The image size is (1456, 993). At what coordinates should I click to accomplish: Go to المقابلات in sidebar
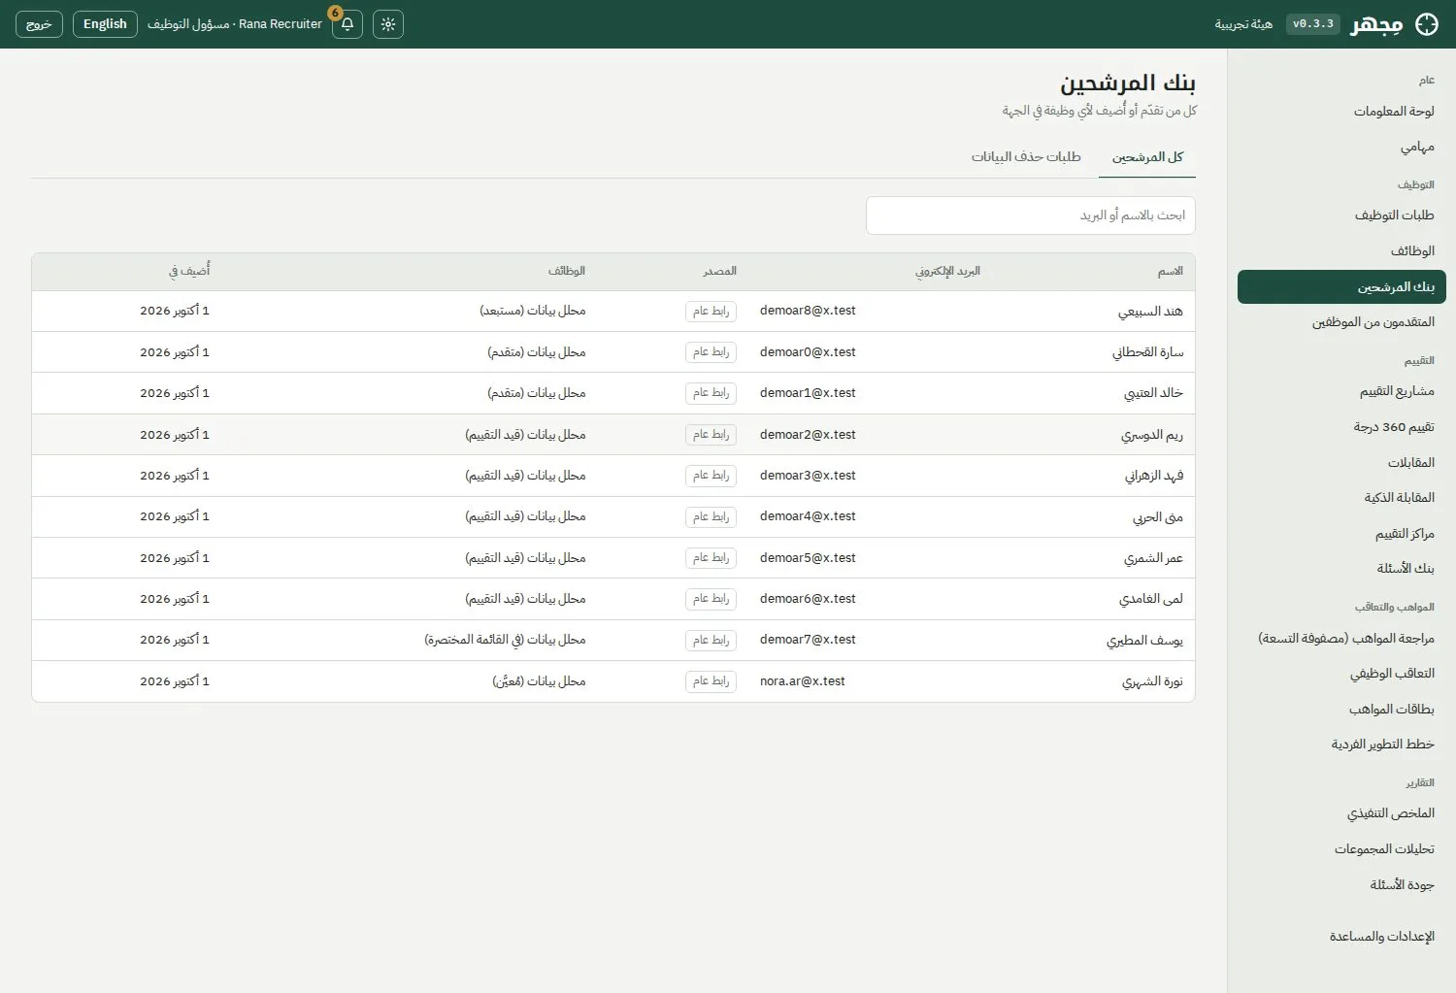[1341, 463]
